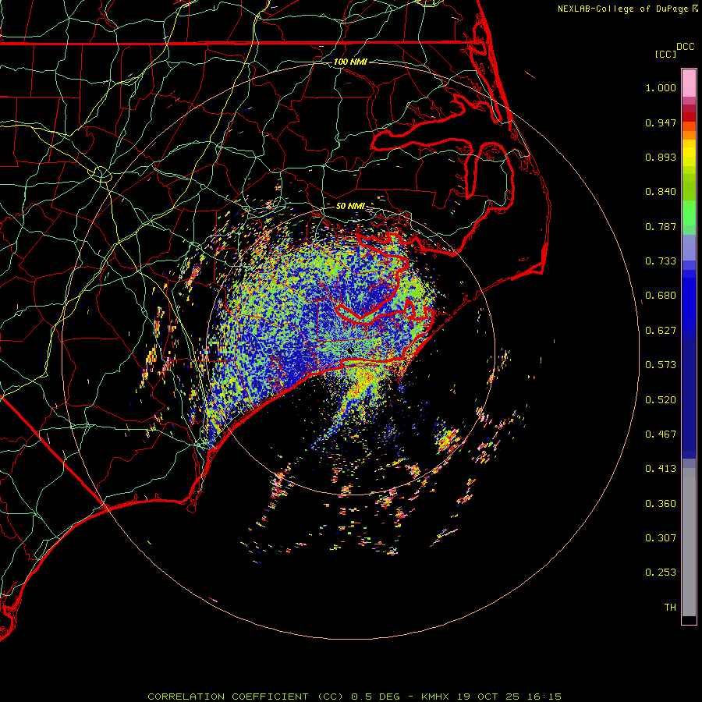Click the 0.413 color scale value
Screen dimensions: 702x702
(x=661, y=469)
